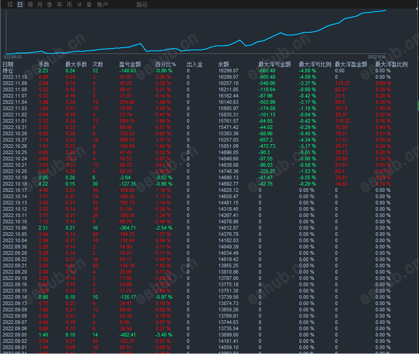Click the M tab in top bar
This screenshot has width=419, height=354.
(x=79, y=4)
